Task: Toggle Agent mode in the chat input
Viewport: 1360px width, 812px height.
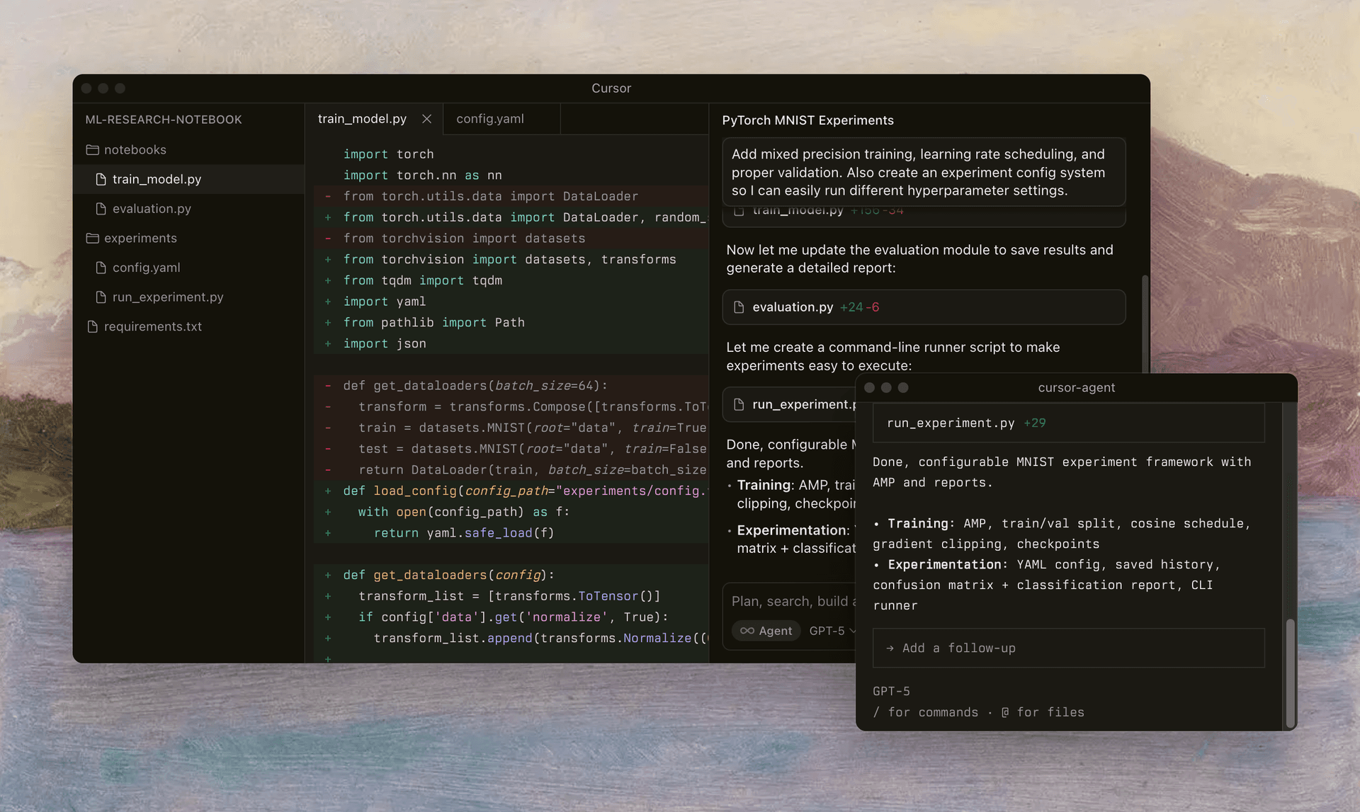Action: (x=766, y=631)
